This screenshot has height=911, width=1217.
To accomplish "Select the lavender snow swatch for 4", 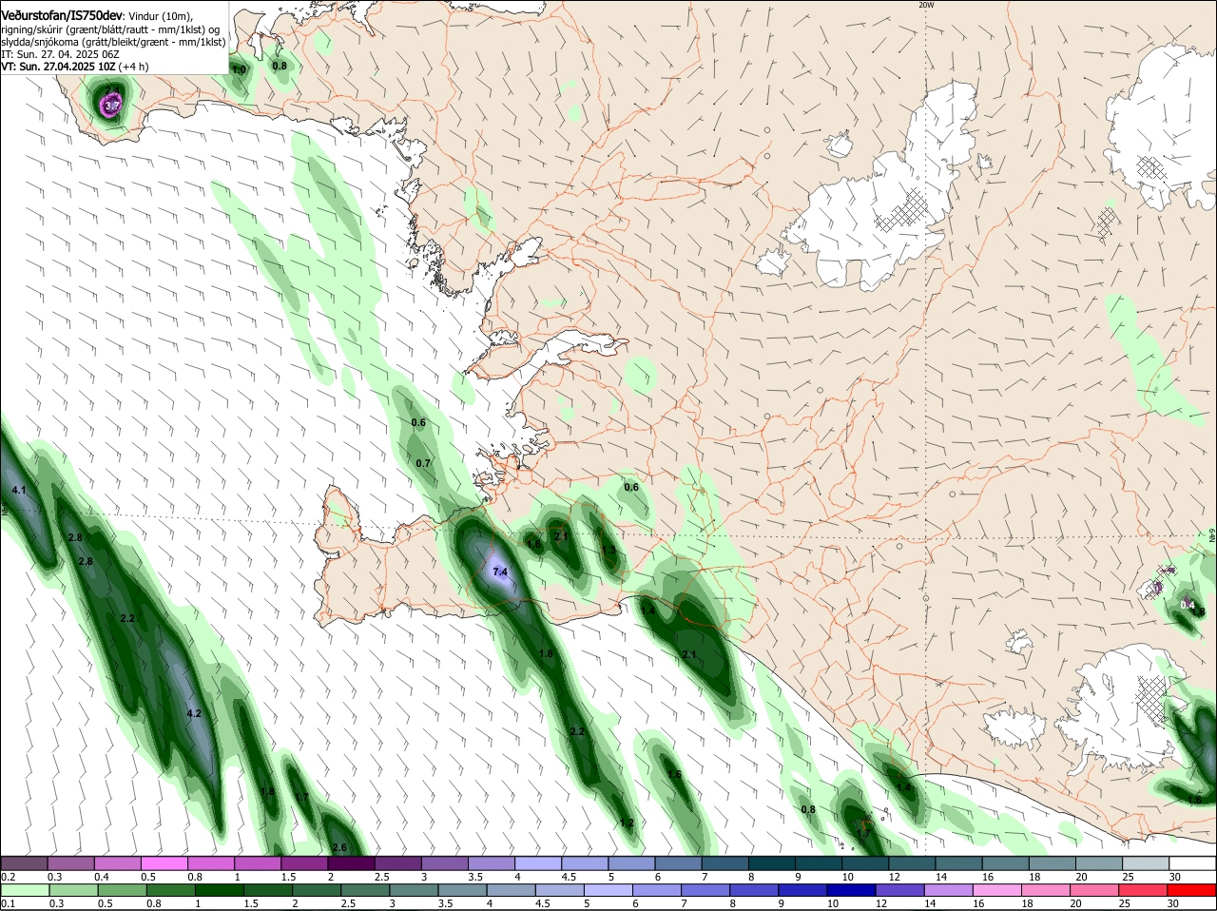I will (536, 863).
